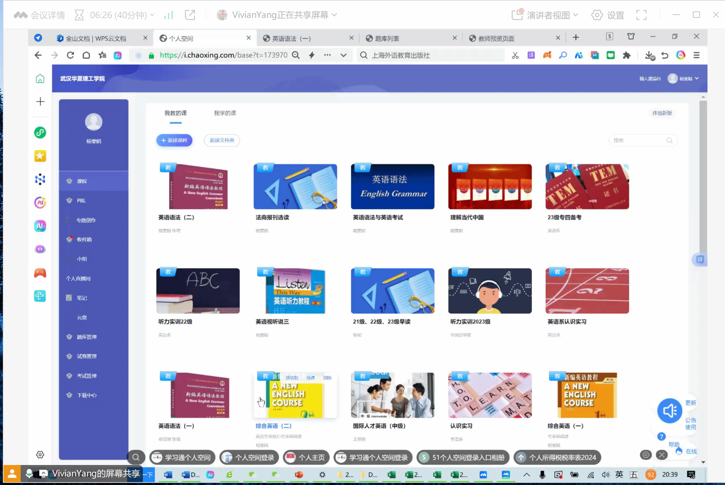Click the browser home icon in toolbar
The image size is (725, 485).
(86, 55)
